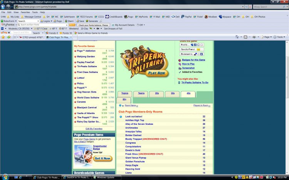The height and width of the screenshot is (180, 289).
Task: Open Quick Tabs grid icon
Action: (x=15, y=37)
